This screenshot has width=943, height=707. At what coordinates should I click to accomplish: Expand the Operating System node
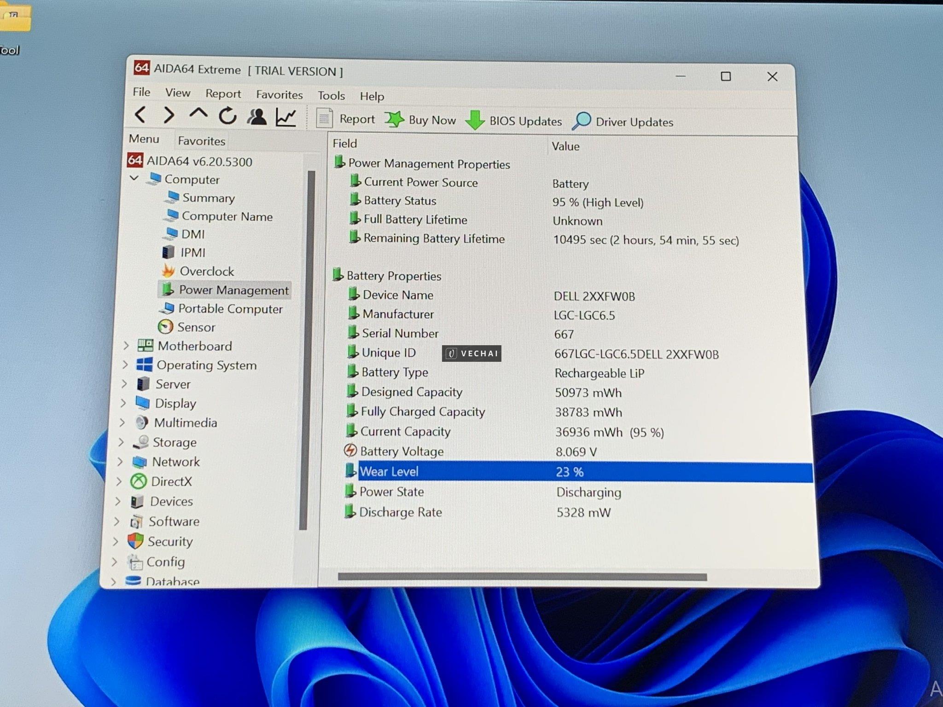tap(125, 365)
